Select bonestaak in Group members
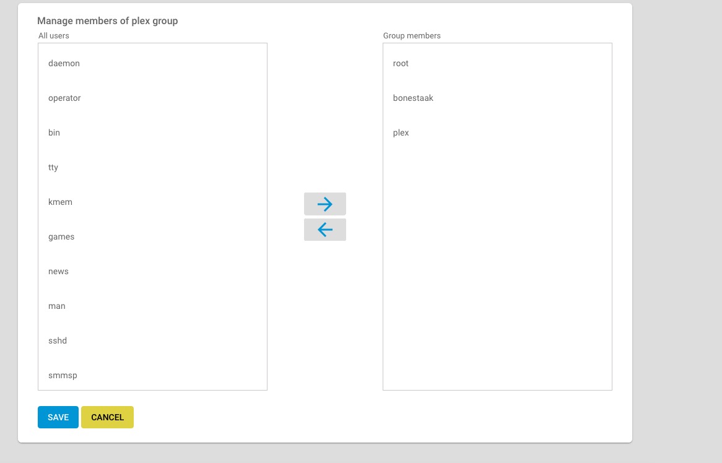The image size is (722, 463). pos(497,98)
